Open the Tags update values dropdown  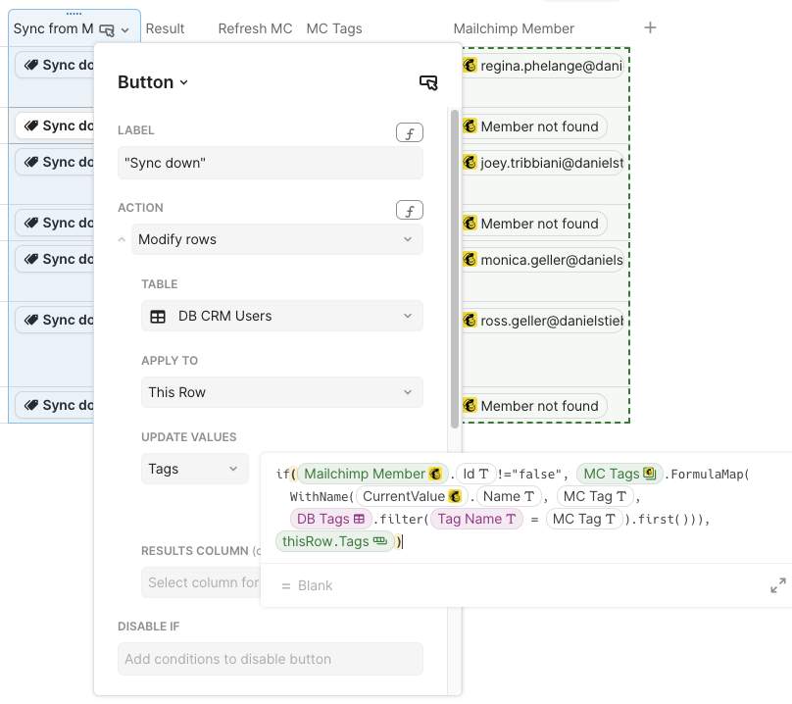tap(193, 469)
